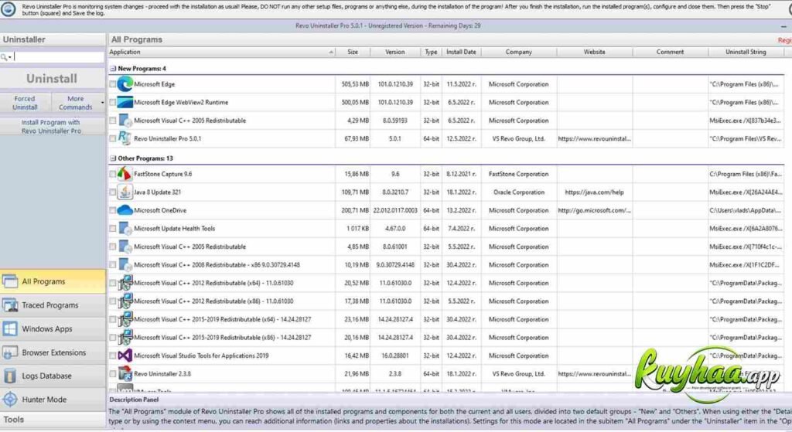Image resolution: width=792 pixels, height=432 pixels.
Task: Click the Visual Studio Tools for Applications icon
Action: pos(125,355)
